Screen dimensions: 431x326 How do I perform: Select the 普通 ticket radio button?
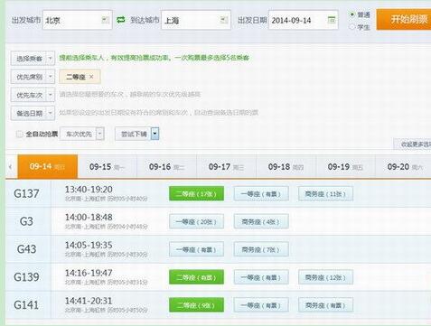pos(351,14)
